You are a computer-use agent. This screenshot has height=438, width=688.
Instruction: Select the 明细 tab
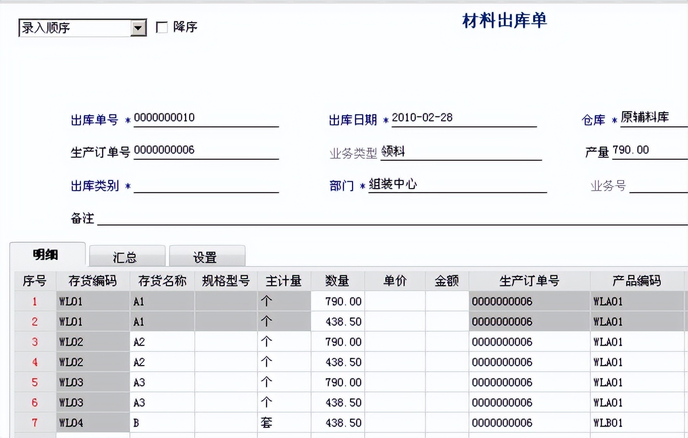(x=47, y=255)
